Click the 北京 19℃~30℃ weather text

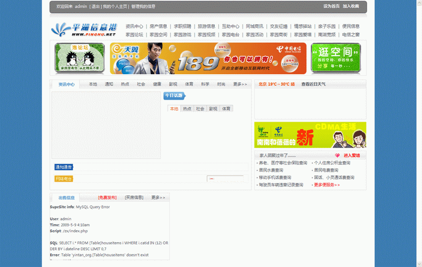pyautogui.click(x=276, y=84)
